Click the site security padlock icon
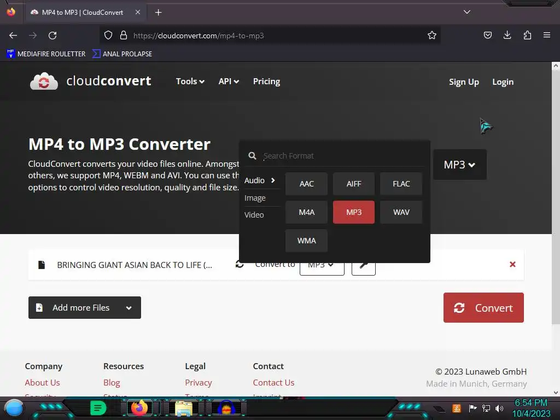The height and width of the screenshot is (420, 560). pos(124,36)
